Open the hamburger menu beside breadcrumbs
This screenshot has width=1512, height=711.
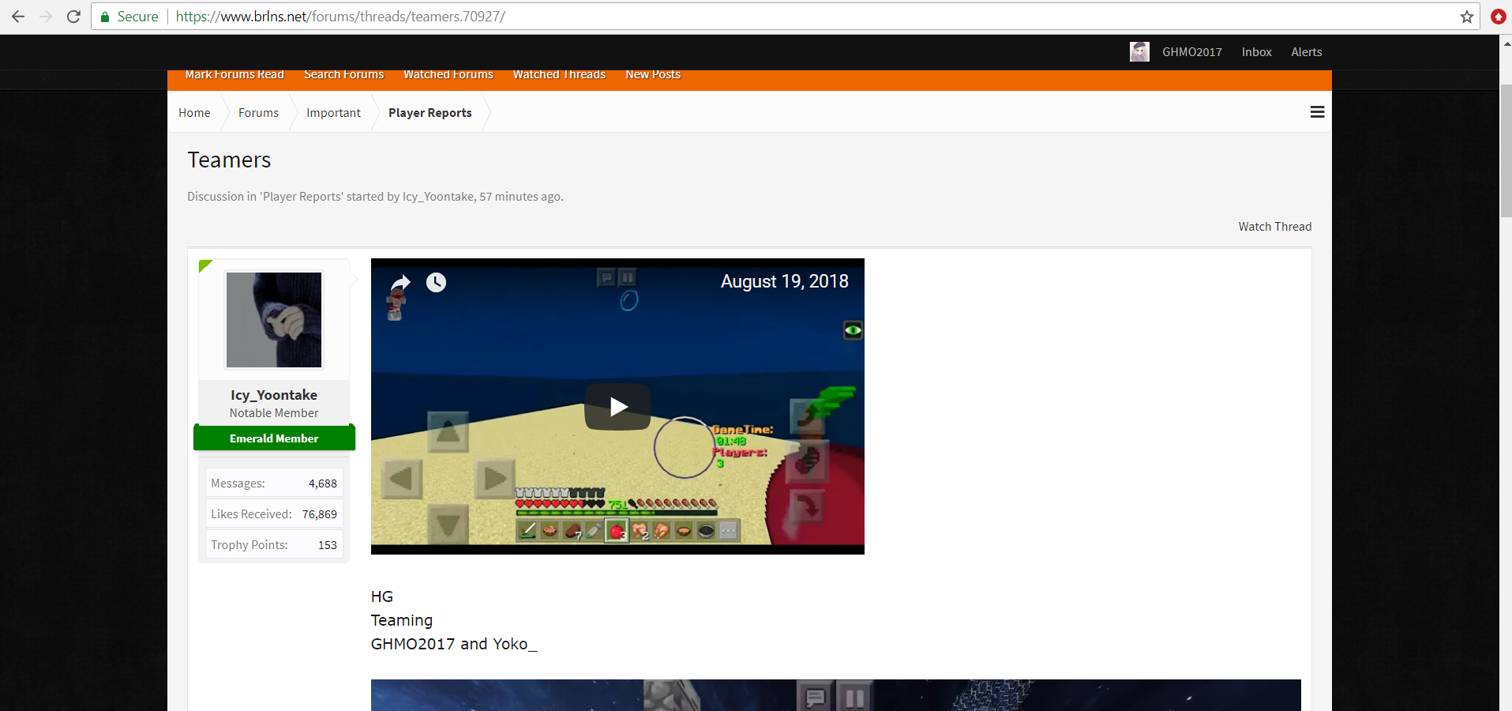click(1317, 112)
